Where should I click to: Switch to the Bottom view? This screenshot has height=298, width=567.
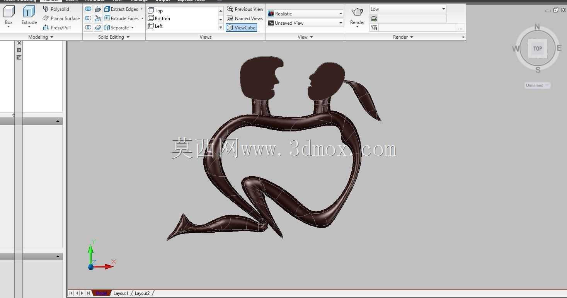pos(159,18)
